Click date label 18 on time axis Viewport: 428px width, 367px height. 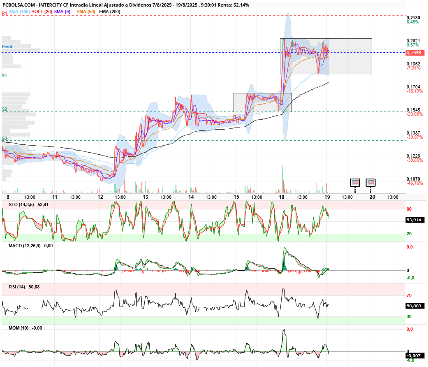(281, 197)
